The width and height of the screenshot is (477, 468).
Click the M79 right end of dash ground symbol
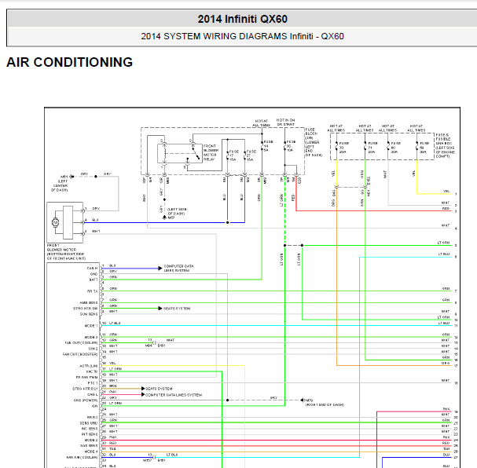[x=302, y=400]
